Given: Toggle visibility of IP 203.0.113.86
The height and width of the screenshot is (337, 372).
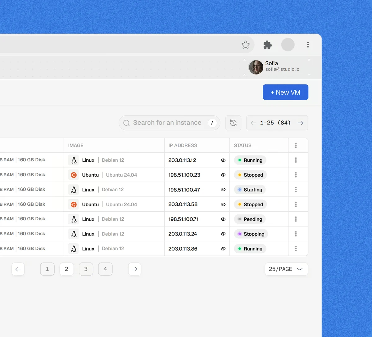Looking at the screenshot, I should 223,249.
